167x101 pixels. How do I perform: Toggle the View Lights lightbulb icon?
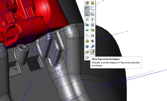click(92, 19)
